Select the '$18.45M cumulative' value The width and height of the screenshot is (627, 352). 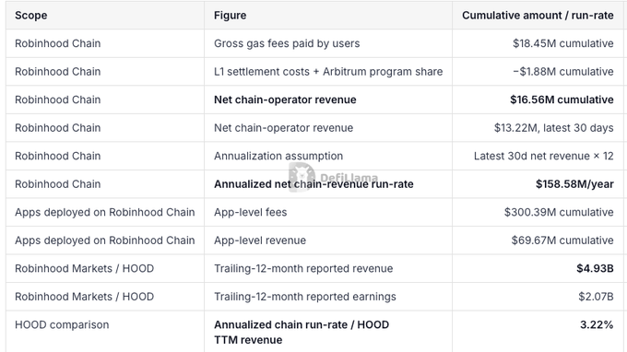click(x=563, y=43)
